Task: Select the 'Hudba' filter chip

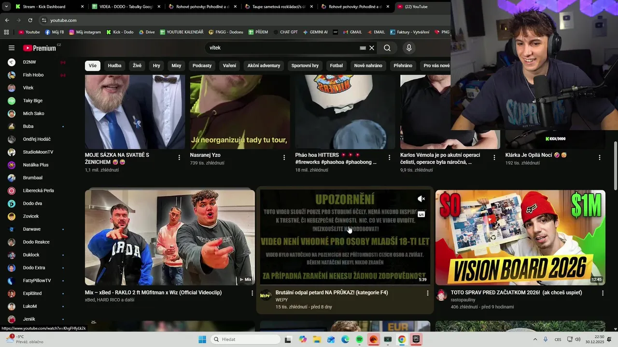Action: coord(115,66)
